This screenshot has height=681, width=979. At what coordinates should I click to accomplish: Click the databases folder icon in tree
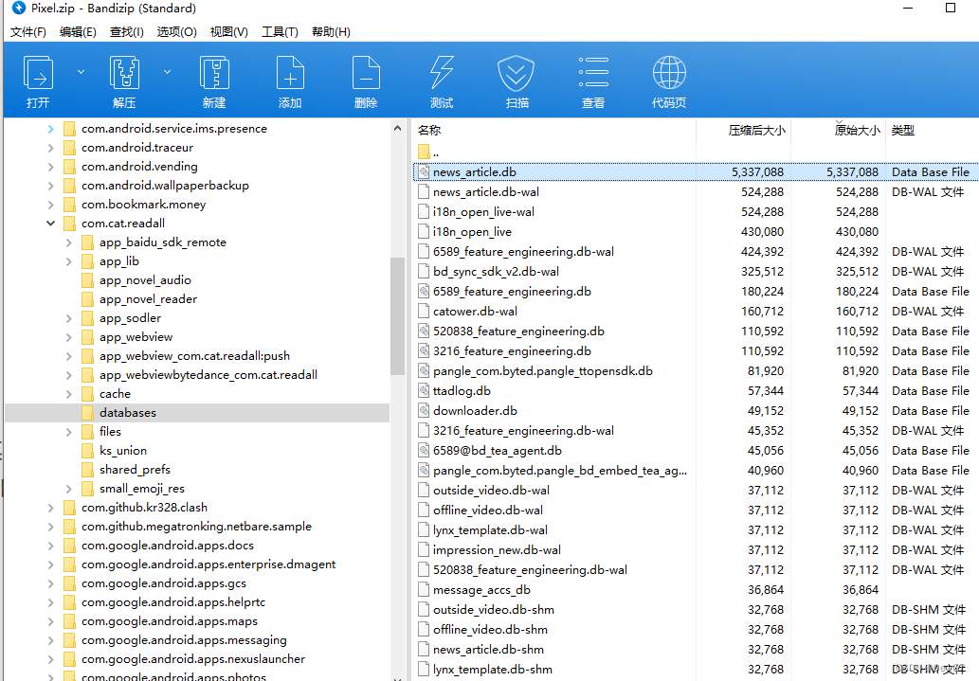click(x=87, y=413)
